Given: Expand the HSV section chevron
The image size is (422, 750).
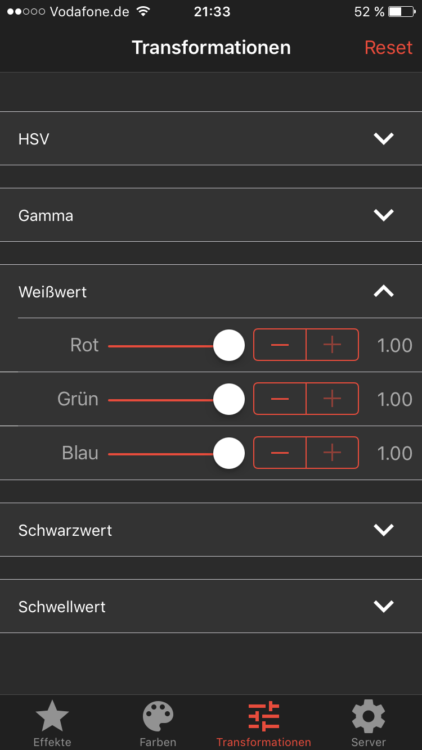Looking at the screenshot, I should coord(384,138).
